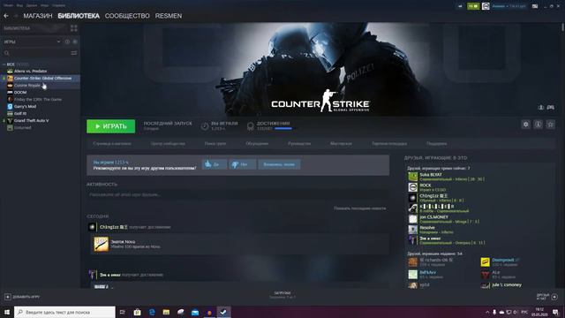Click the later option beside Нет
This screenshot has height=318, width=565.
pos(279,164)
